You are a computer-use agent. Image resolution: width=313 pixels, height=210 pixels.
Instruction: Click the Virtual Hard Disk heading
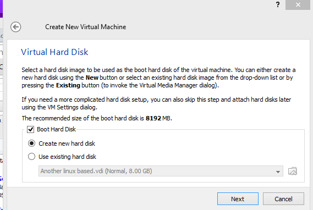click(54, 52)
